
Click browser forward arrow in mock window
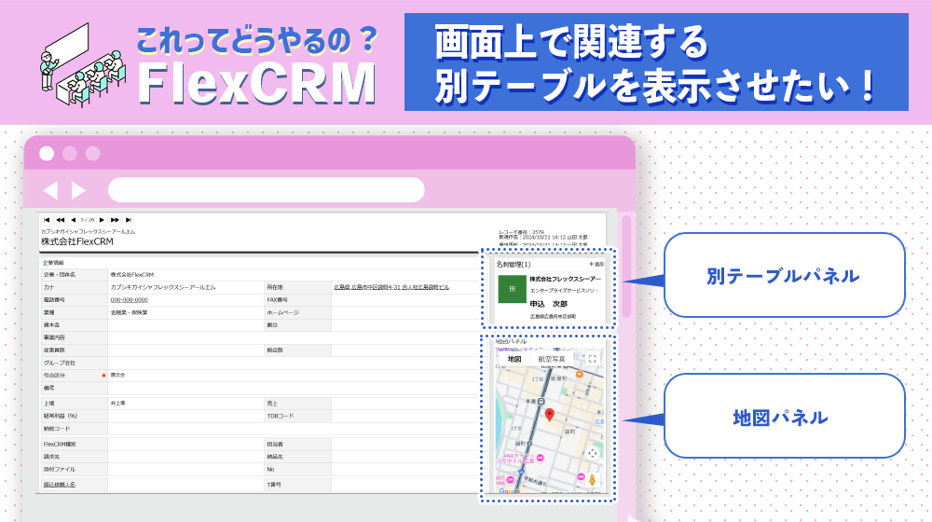click(78, 190)
